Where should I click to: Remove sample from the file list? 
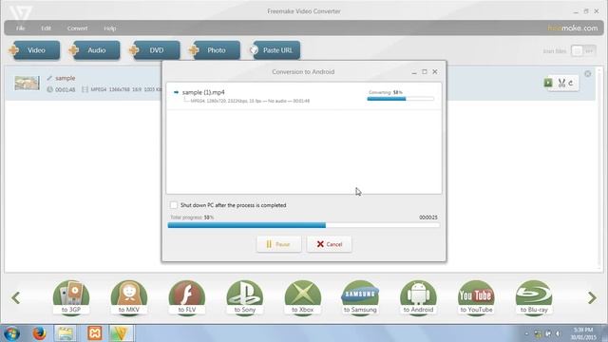click(x=588, y=74)
